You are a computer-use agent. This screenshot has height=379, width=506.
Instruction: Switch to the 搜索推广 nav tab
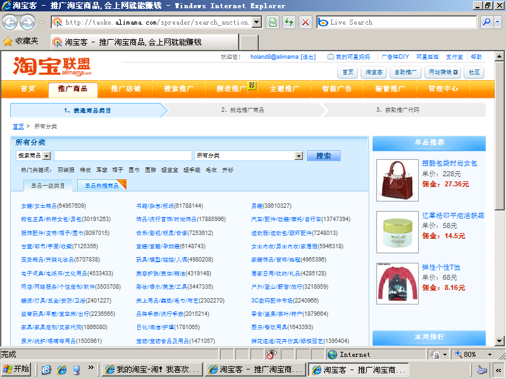click(x=178, y=88)
